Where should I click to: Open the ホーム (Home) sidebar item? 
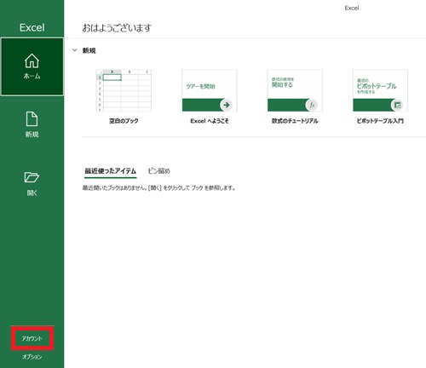click(x=32, y=66)
